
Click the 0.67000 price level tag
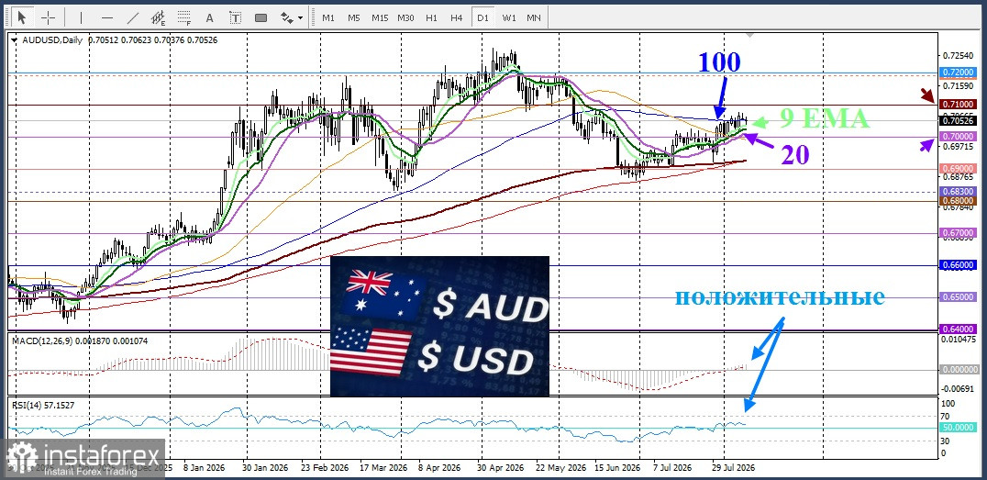956,233
